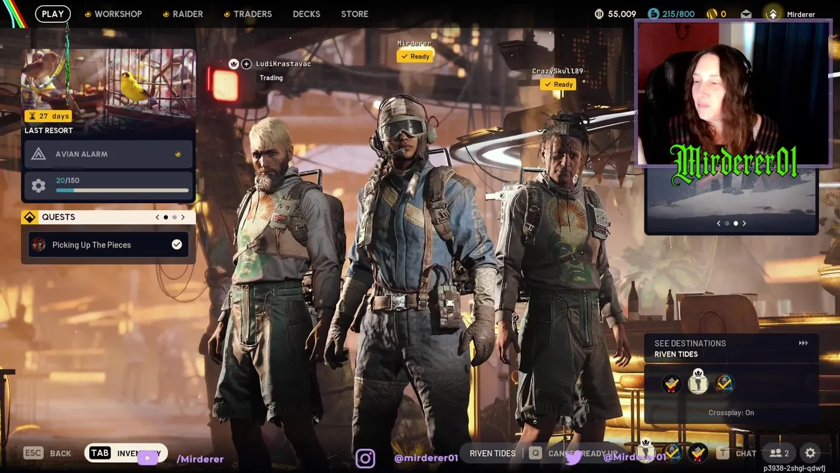Click the Trading status under LudiKrastavac
Viewport: 840px width, 473px height.
[x=271, y=78]
